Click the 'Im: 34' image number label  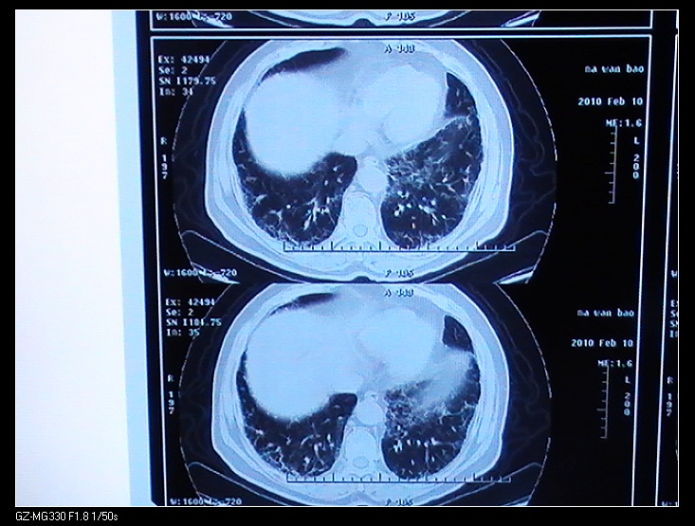coord(174,92)
